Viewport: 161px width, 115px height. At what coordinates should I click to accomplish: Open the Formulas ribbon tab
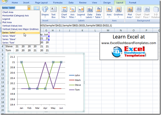tap(58, 3)
